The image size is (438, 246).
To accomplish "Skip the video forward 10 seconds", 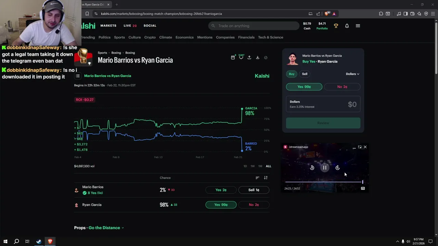I will coord(337,167).
